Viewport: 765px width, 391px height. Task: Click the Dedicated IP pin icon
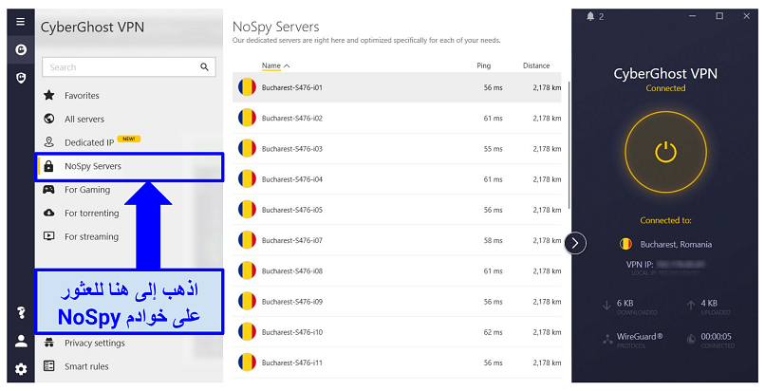pyautogui.click(x=48, y=141)
